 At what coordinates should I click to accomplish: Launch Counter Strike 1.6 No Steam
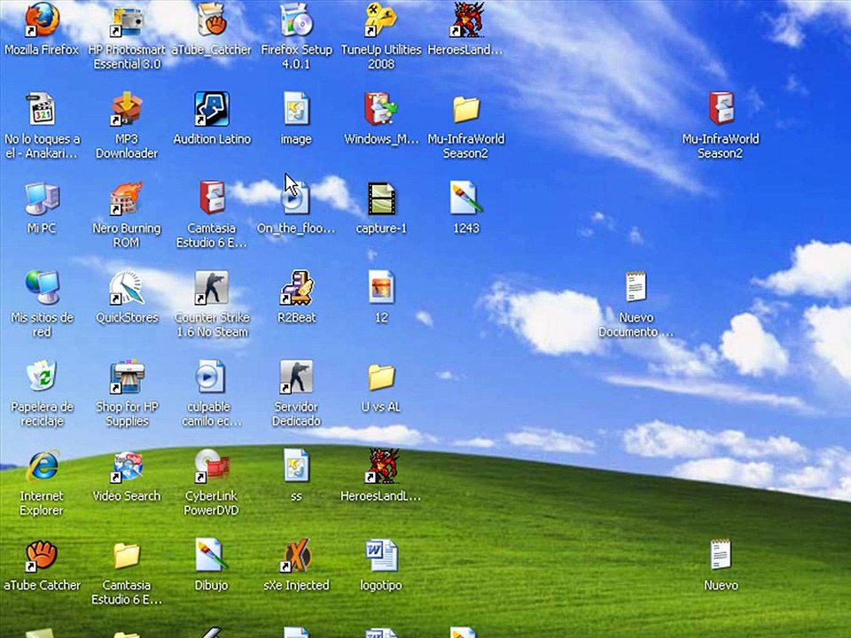[212, 287]
